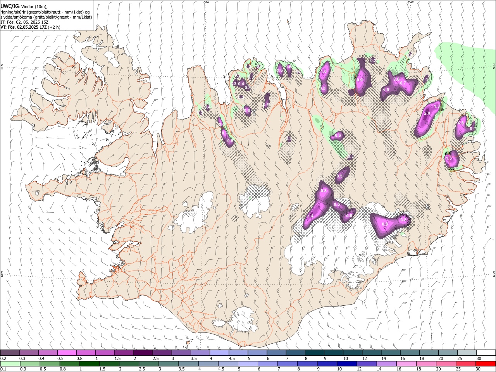Pick the 4 lavender swatch in the upper scale

pos(219,353)
